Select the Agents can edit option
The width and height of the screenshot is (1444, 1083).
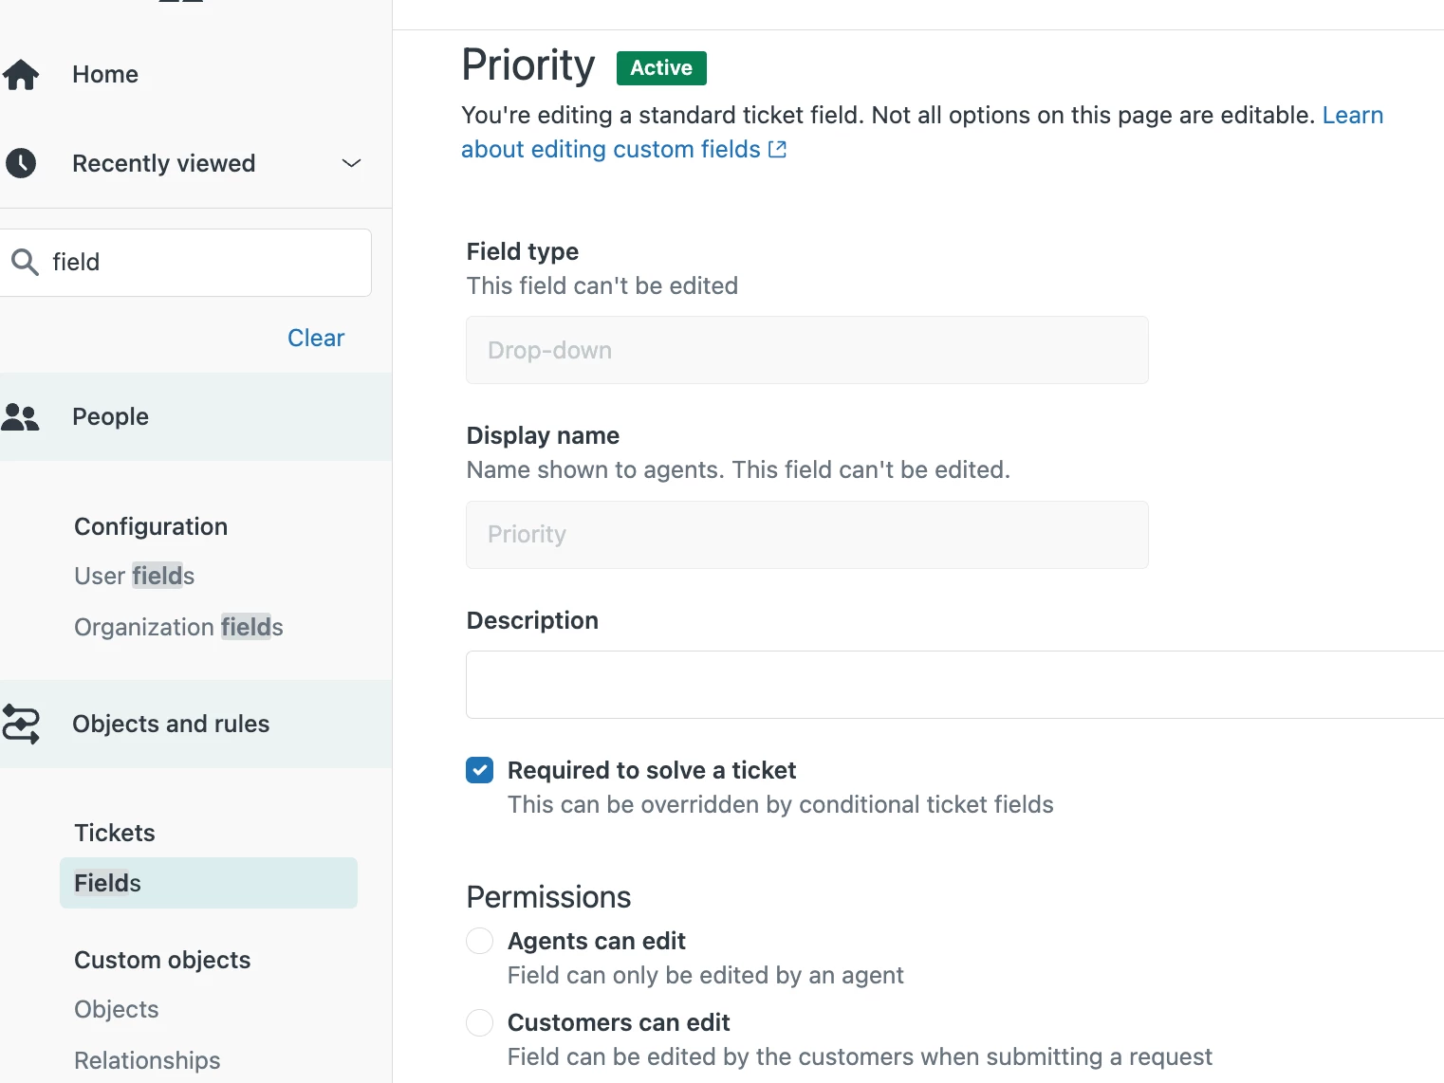[480, 941]
